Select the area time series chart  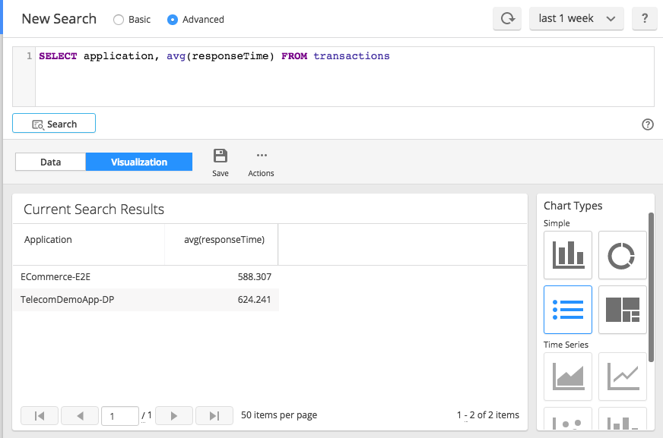point(568,377)
